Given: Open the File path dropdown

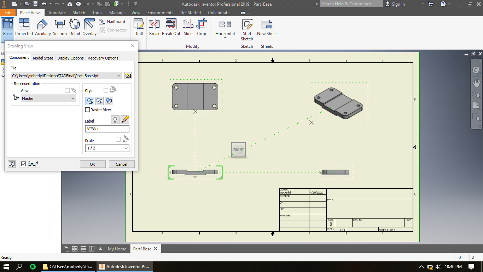Looking at the screenshot, I should click(118, 75).
